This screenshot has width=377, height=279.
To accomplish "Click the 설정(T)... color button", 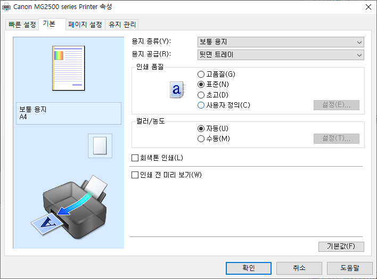I will (x=337, y=138).
